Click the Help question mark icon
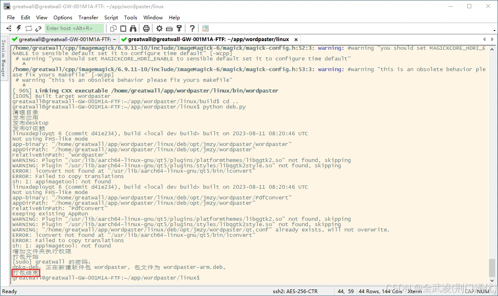The width and height of the screenshot is (498, 296). coord(192,28)
